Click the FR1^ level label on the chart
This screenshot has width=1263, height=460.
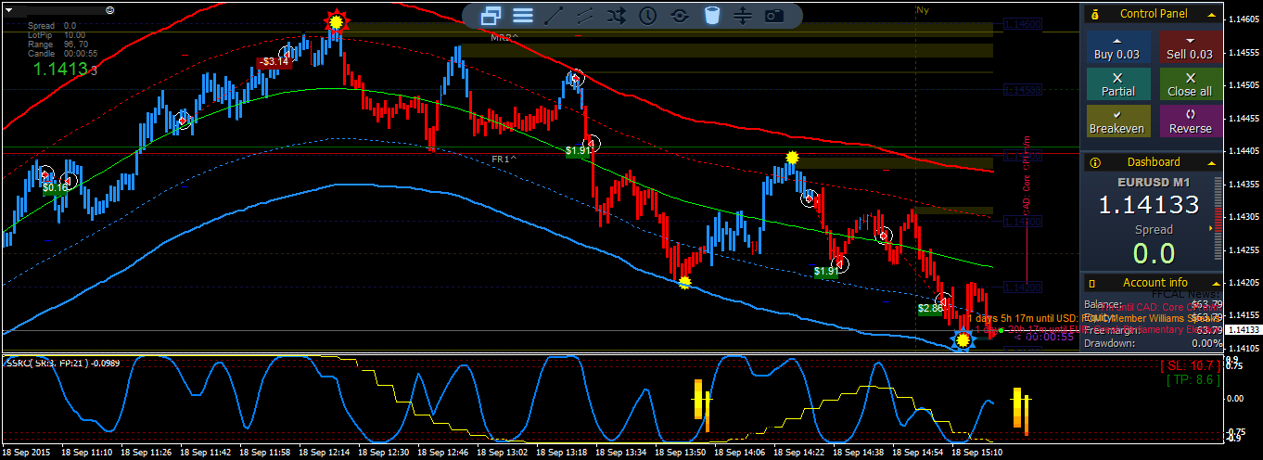(504, 160)
